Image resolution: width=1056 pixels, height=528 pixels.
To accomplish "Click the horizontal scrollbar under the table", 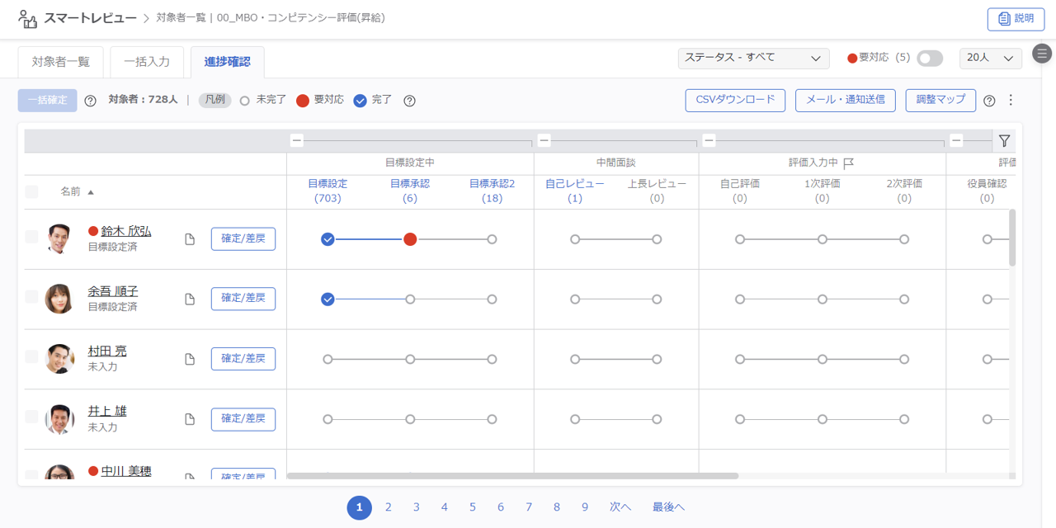I will point(511,476).
